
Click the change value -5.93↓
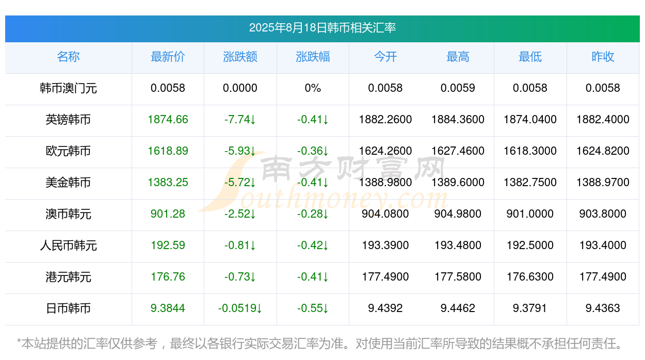(x=240, y=151)
